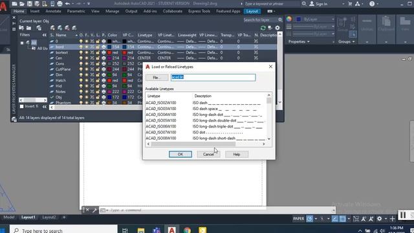Toggle the On lightbulb for layer Hatch
The height and width of the screenshot is (233, 414).
tap(81, 80)
